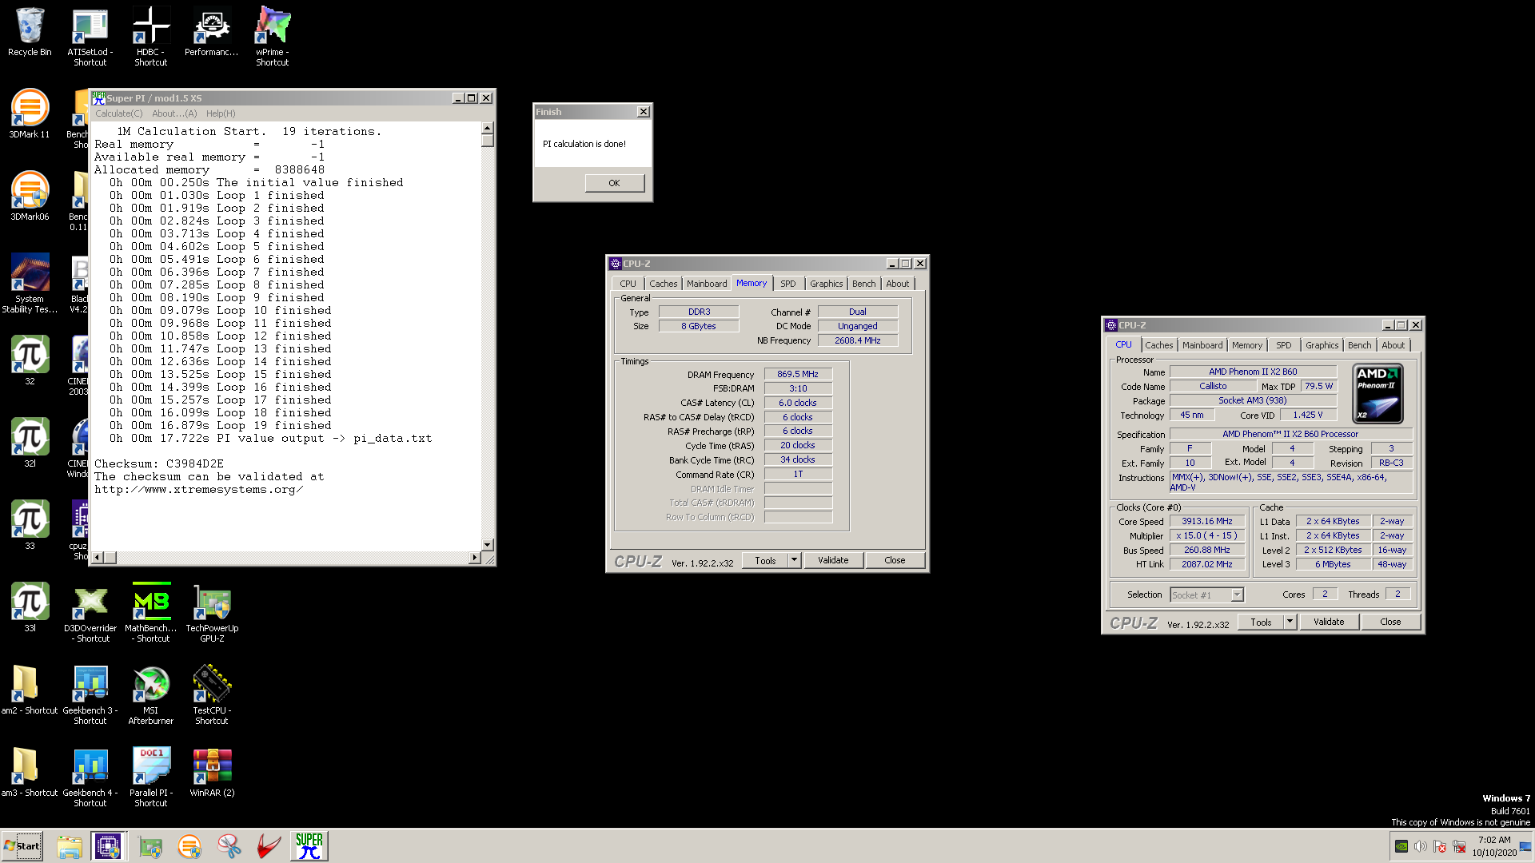Click the Super PI taskbar button
The width and height of the screenshot is (1535, 863).
[309, 845]
